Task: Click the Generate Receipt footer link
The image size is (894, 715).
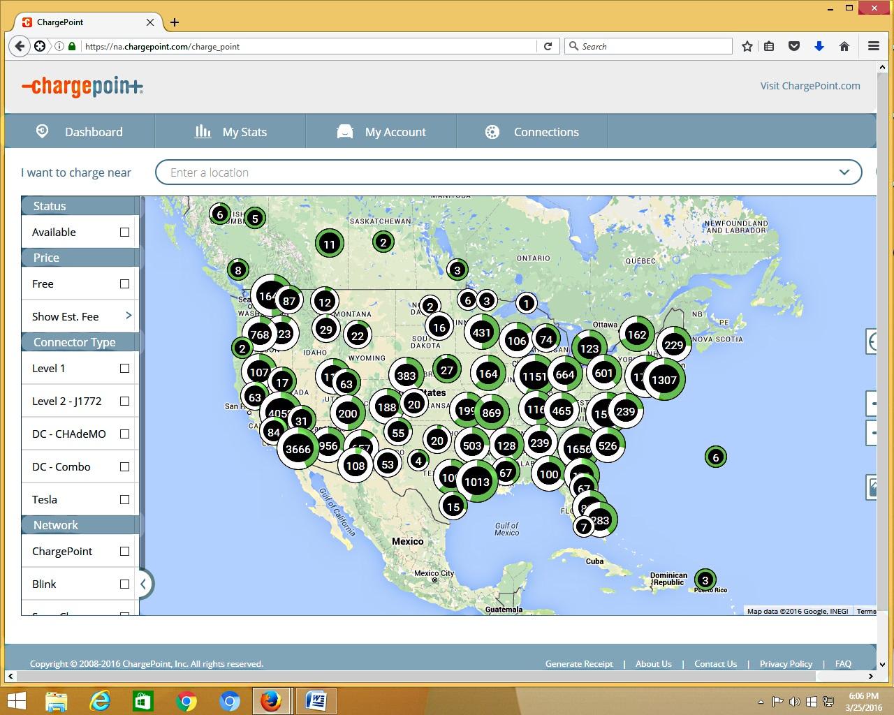Action: (x=579, y=664)
